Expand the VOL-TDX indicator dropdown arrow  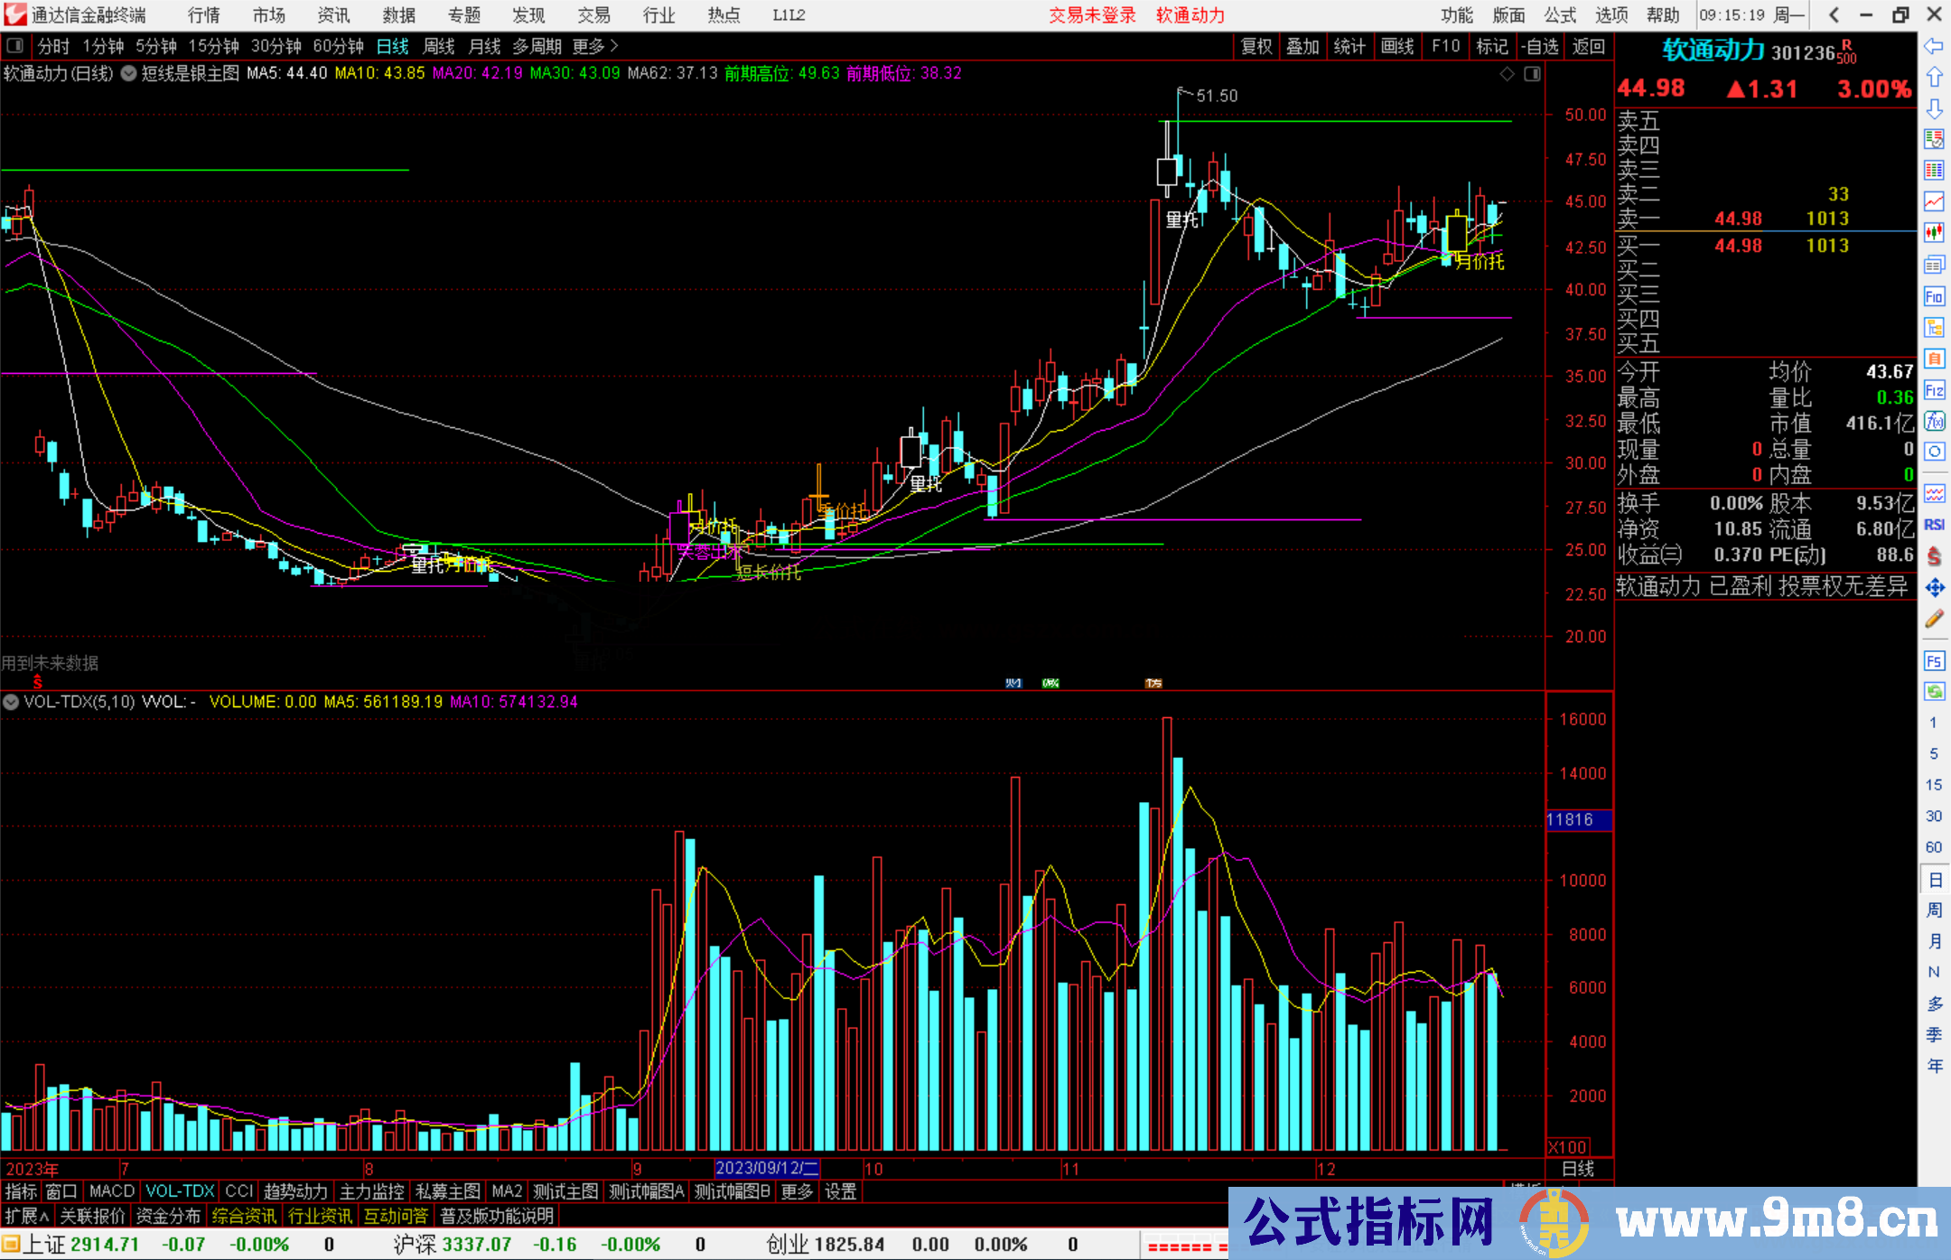(11, 702)
